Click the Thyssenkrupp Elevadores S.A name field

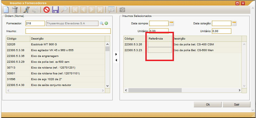point(72,23)
